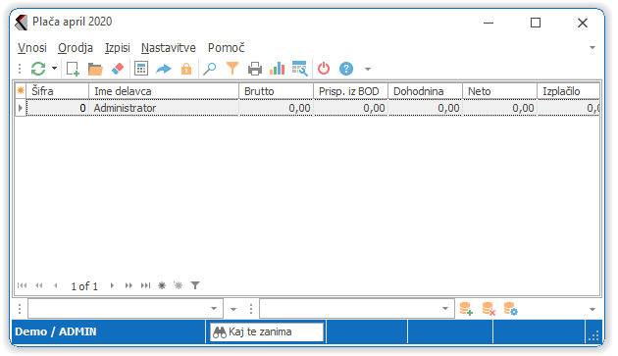Click the printer icon
Screen dimensions: 618x356
(x=255, y=69)
